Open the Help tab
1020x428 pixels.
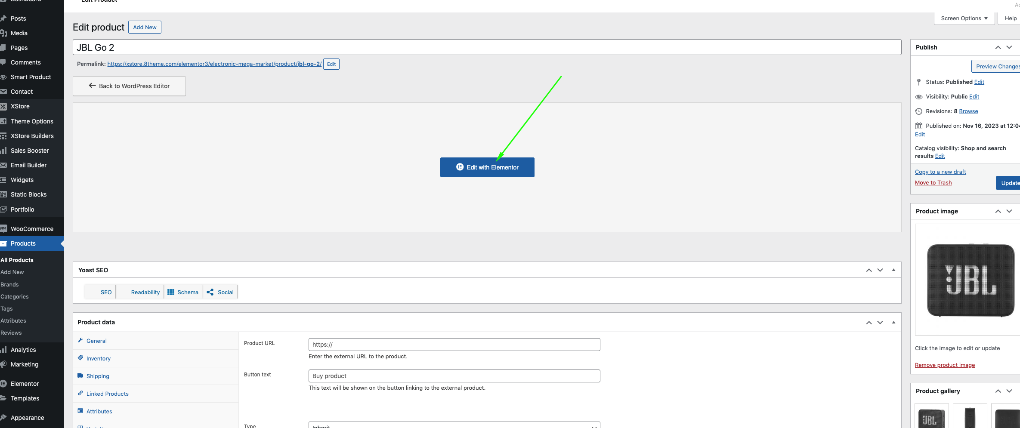click(1010, 18)
